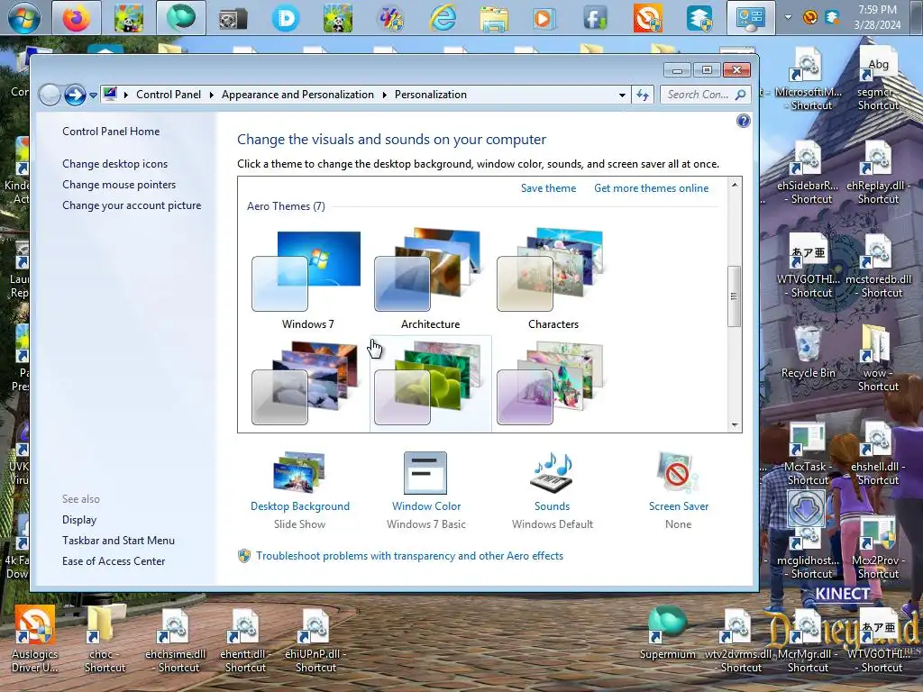
Task: Expand the address bar history dropdown
Action: click(622, 95)
